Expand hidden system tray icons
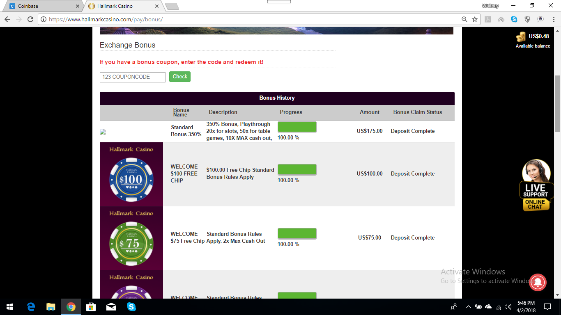Image resolution: width=561 pixels, height=315 pixels. (x=468, y=307)
